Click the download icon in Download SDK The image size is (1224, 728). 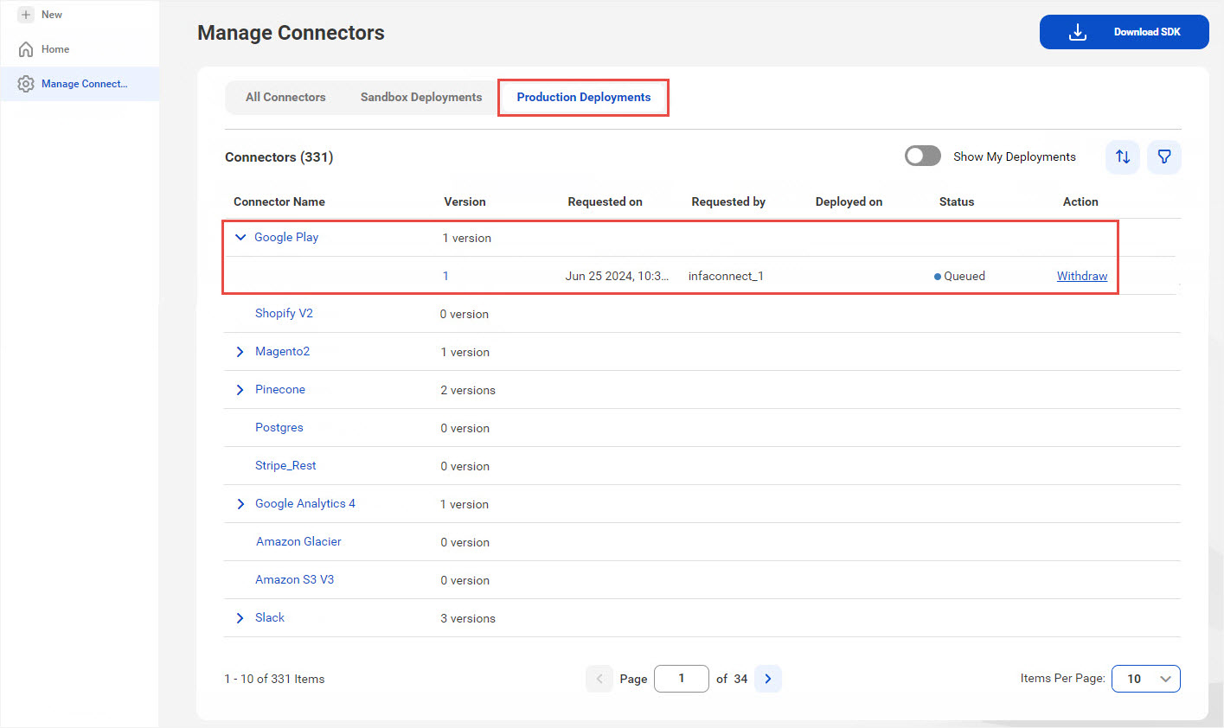(1078, 32)
